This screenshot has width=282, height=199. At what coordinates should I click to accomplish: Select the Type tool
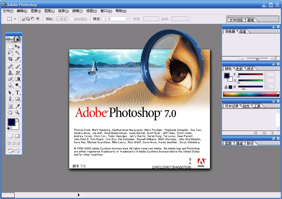click(x=17, y=92)
